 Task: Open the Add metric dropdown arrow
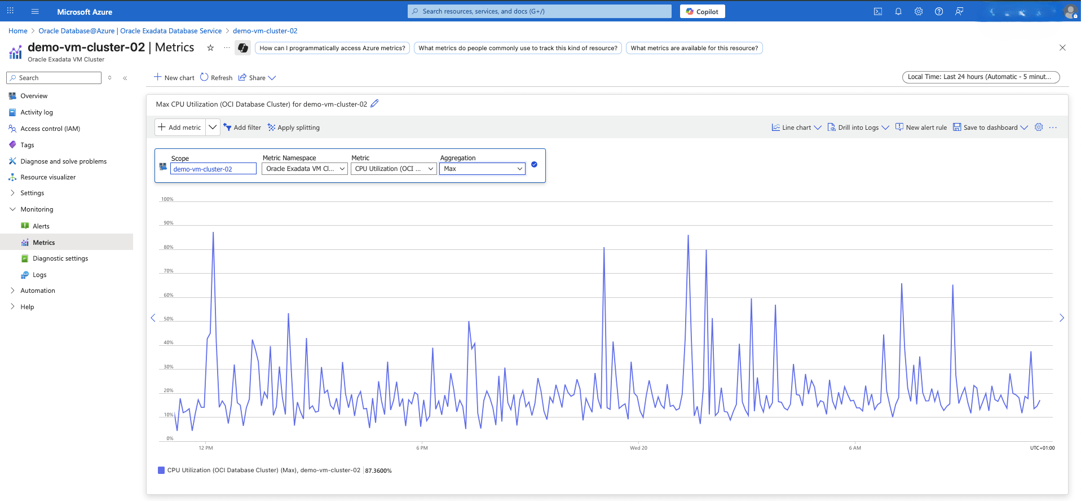tap(213, 128)
